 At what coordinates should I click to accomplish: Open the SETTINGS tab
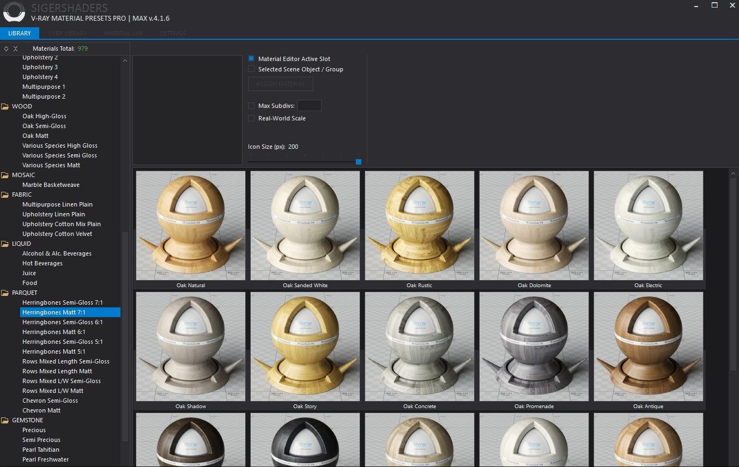click(173, 33)
